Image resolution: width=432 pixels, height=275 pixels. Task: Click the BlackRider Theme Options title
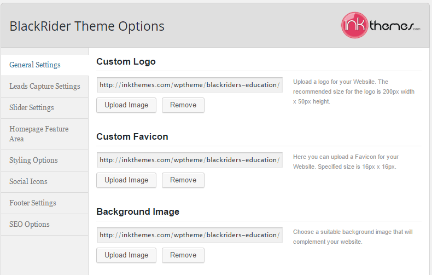[87, 26]
